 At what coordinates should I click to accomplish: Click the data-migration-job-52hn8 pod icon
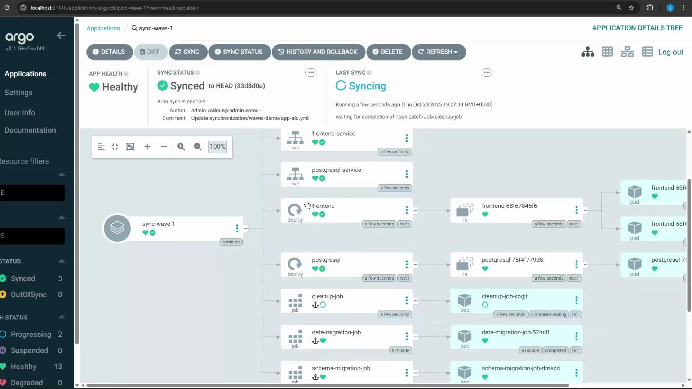point(465,336)
